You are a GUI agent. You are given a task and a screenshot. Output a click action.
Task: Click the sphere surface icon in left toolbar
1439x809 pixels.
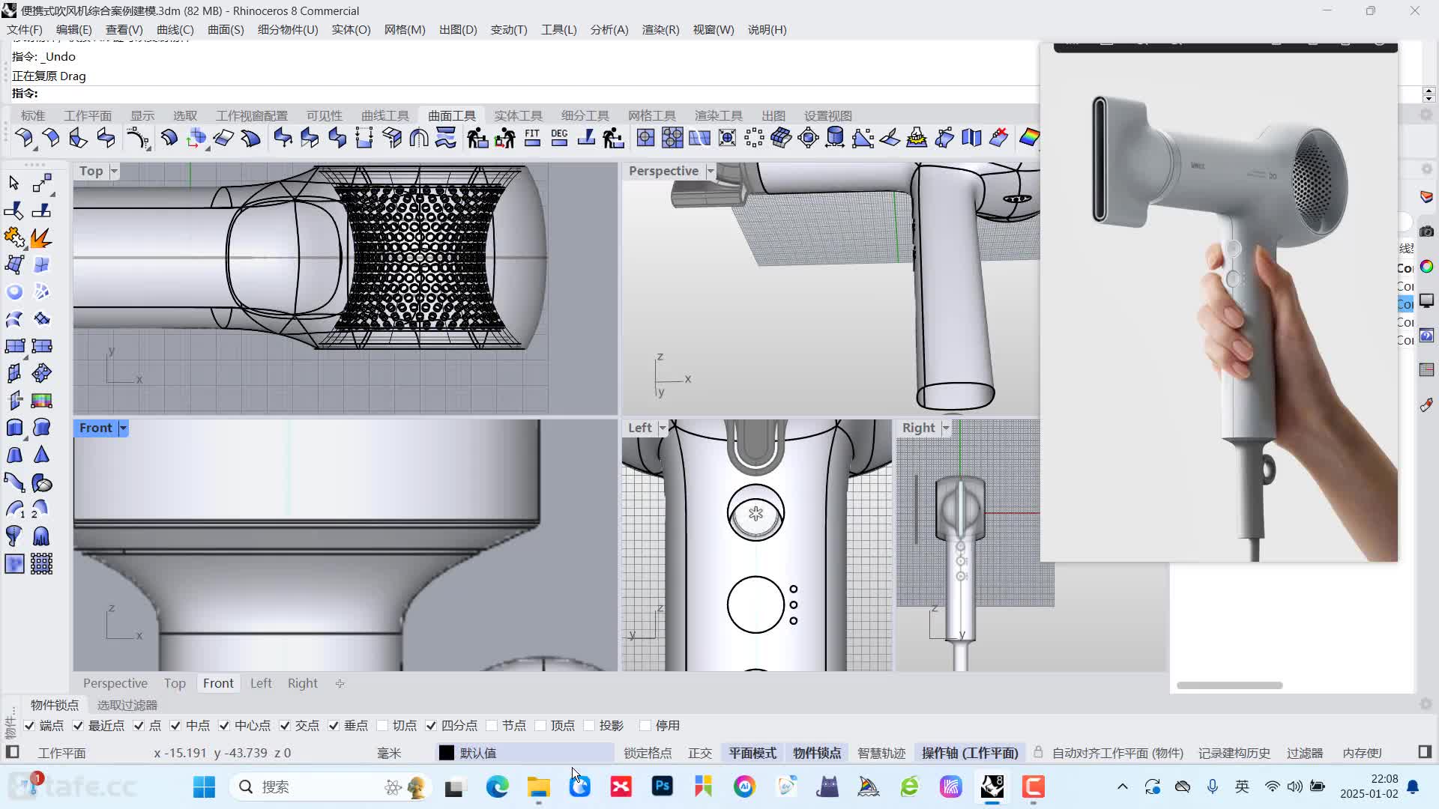[14, 292]
